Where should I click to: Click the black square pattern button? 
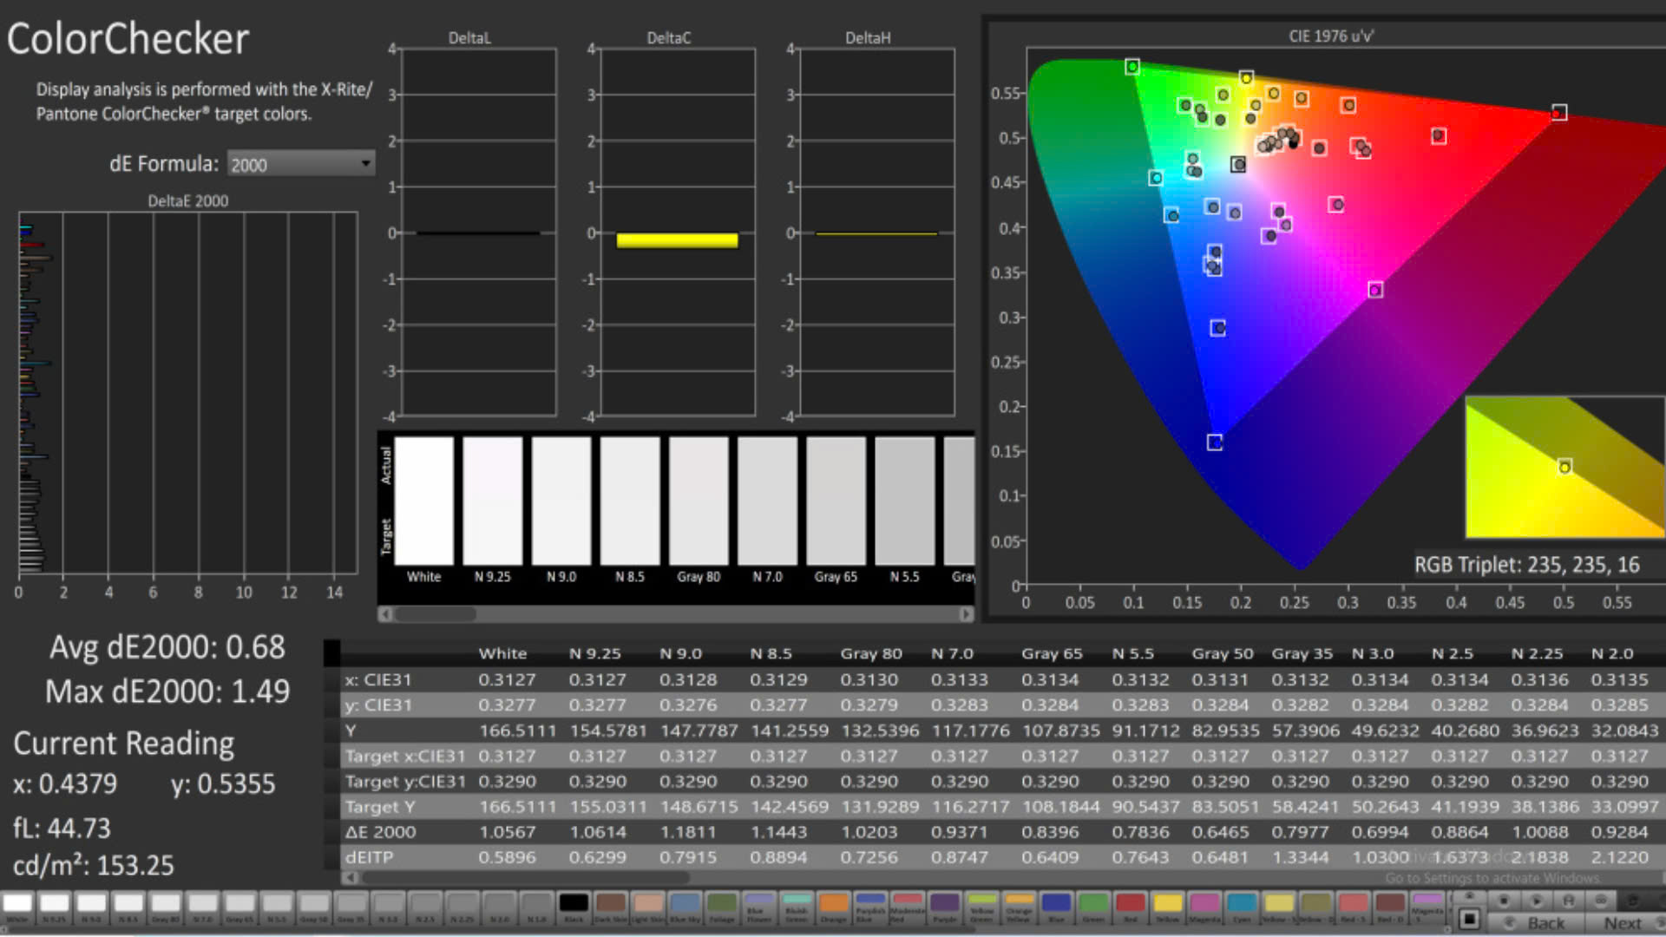tap(1469, 919)
